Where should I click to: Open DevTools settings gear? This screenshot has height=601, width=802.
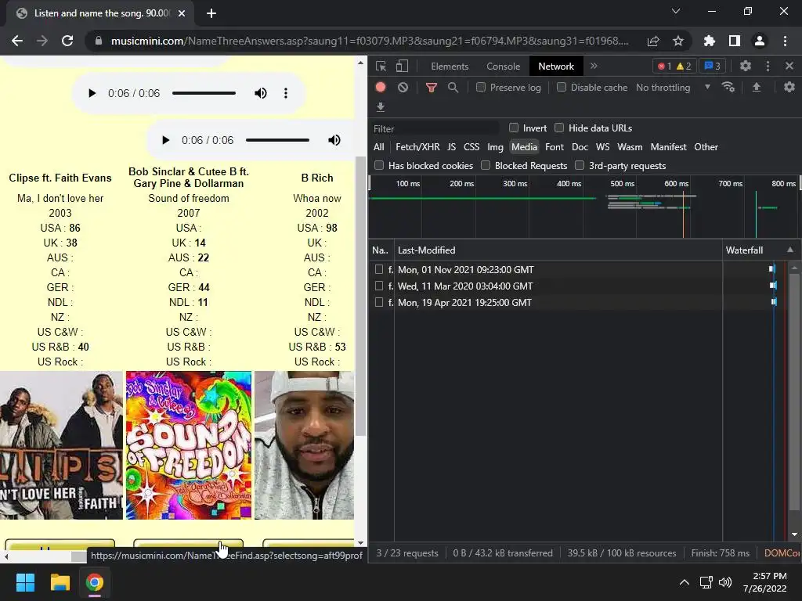746,66
